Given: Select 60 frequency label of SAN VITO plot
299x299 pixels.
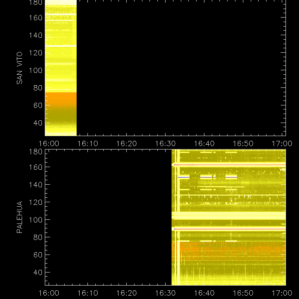Looking at the screenshot, I should (x=38, y=105).
